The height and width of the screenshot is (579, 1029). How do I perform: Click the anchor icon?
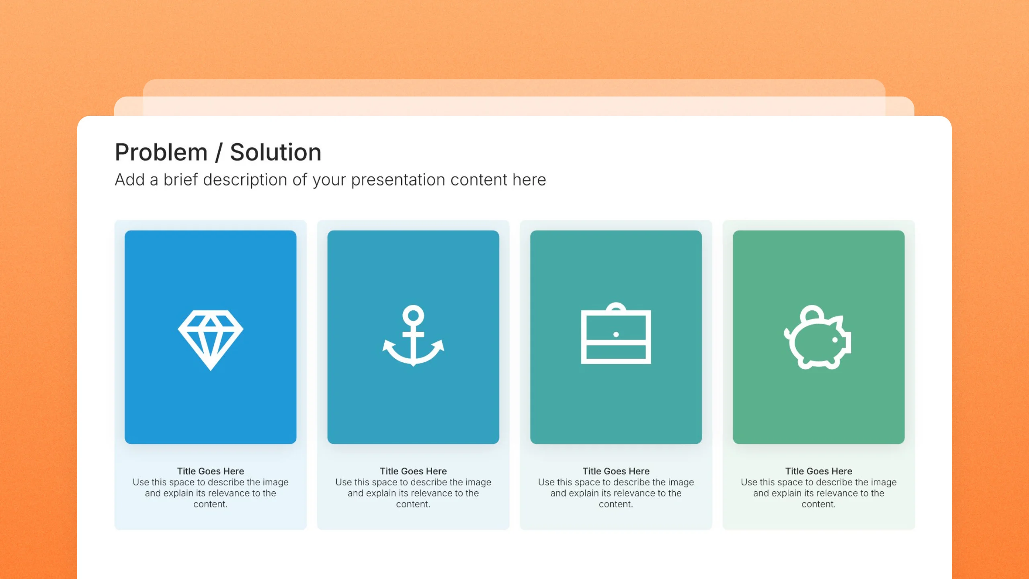pos(413,336)
